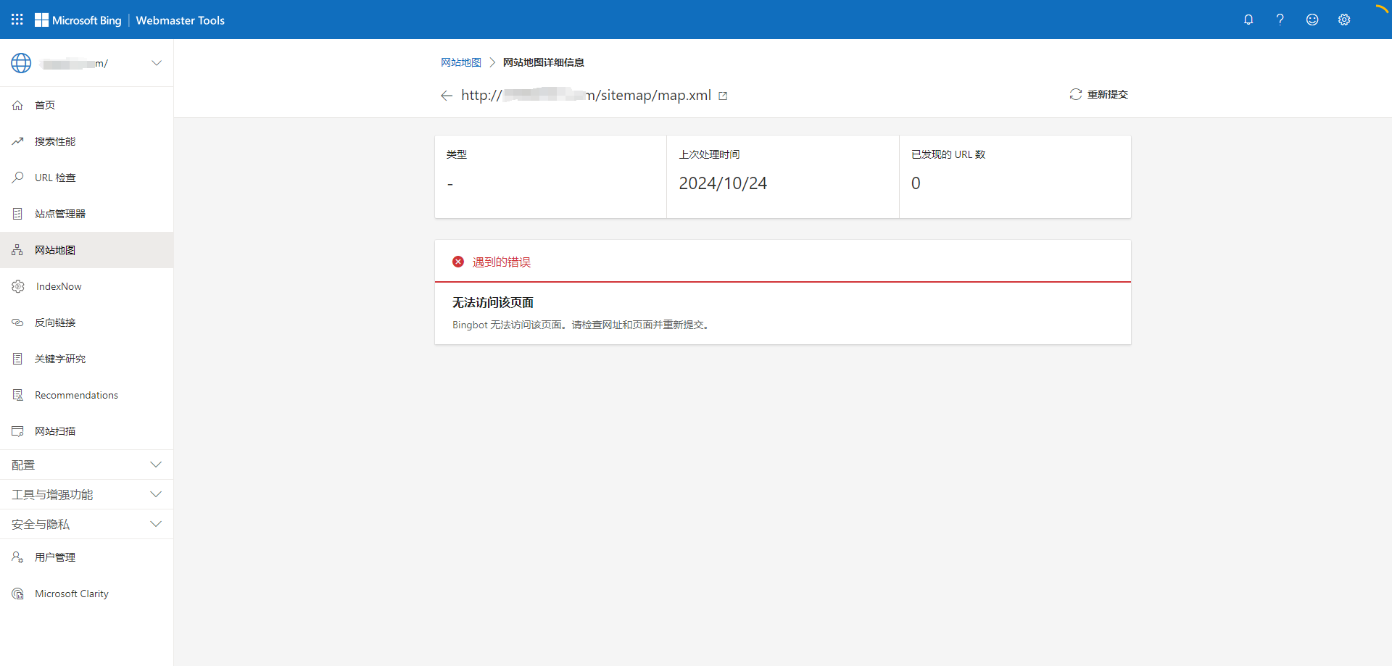Expand the 工具与增强功能 section

click(x=87, y=494)
